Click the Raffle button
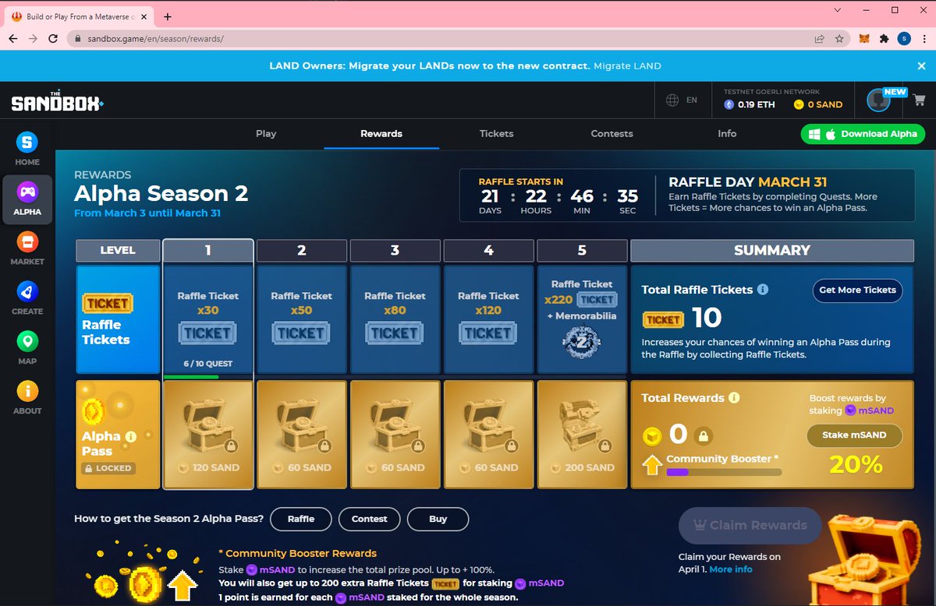Viewport: 936px width, 606px height. [301, 519]
